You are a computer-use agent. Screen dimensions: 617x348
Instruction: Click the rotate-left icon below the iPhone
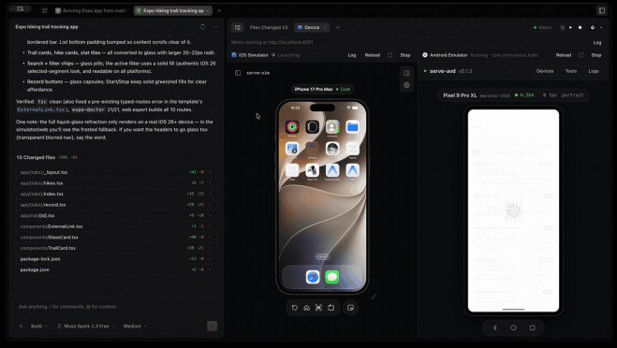[295, 308]
